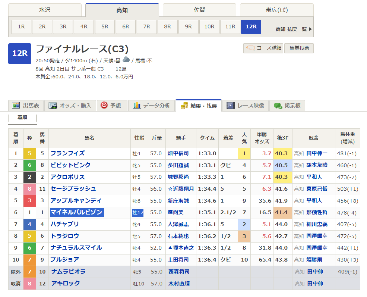Open highlighted horse マイネルバルビゾン
Image resolution: width=367 pixels, height=297 pixels.
(77, 212)
